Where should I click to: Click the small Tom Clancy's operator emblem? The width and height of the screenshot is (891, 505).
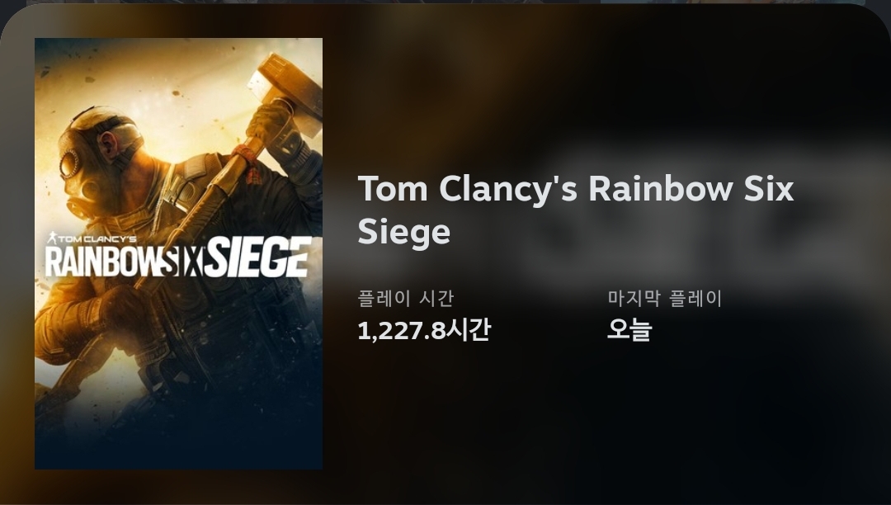(x=53, y=238)
